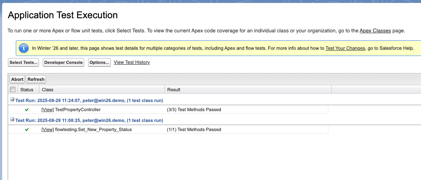This screenshot has width=421, height=180.
Task: Open View Test History link
Action: [132, 62]
